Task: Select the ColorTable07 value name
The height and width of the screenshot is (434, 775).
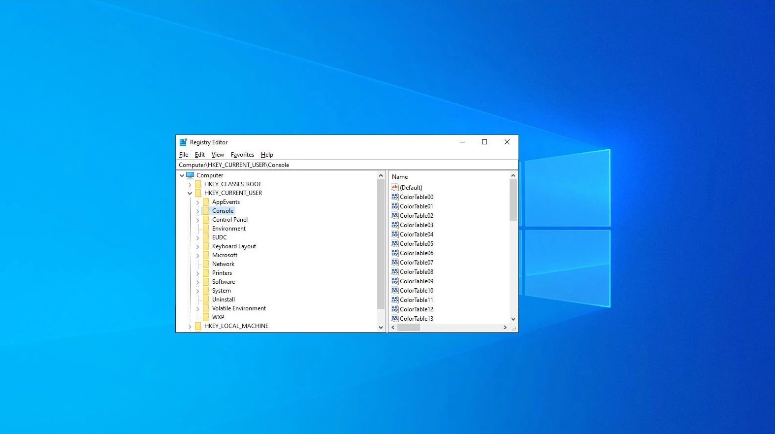Action: (x=417, y=263)
